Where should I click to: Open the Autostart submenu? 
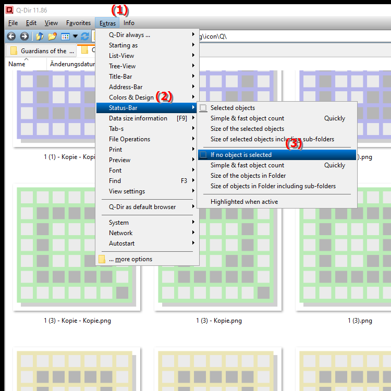coord(147,243)
